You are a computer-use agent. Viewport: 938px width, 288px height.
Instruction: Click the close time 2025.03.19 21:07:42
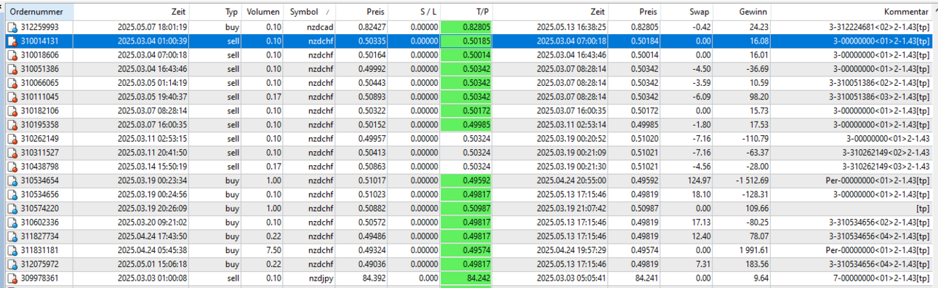tap(571, 208)
